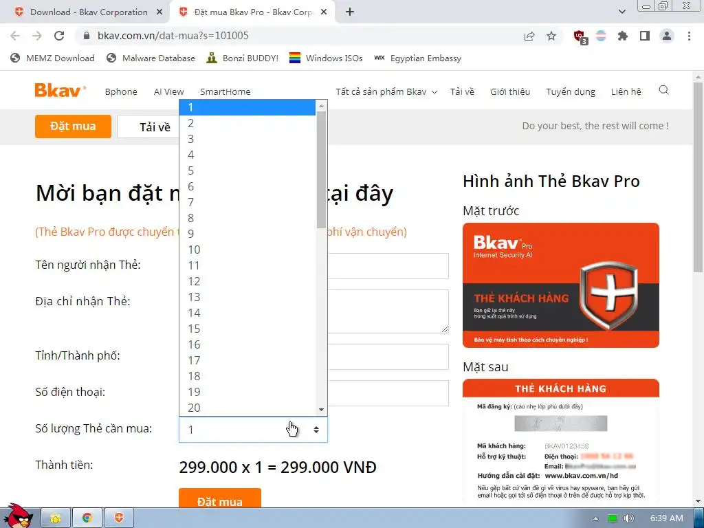704x528 pixels.
Task: Select quantity 5 in the dropdown list
Action: 247,170
